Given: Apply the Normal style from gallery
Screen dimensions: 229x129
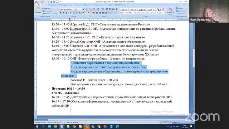Looking at the screenshot, I should coord(124,11).
